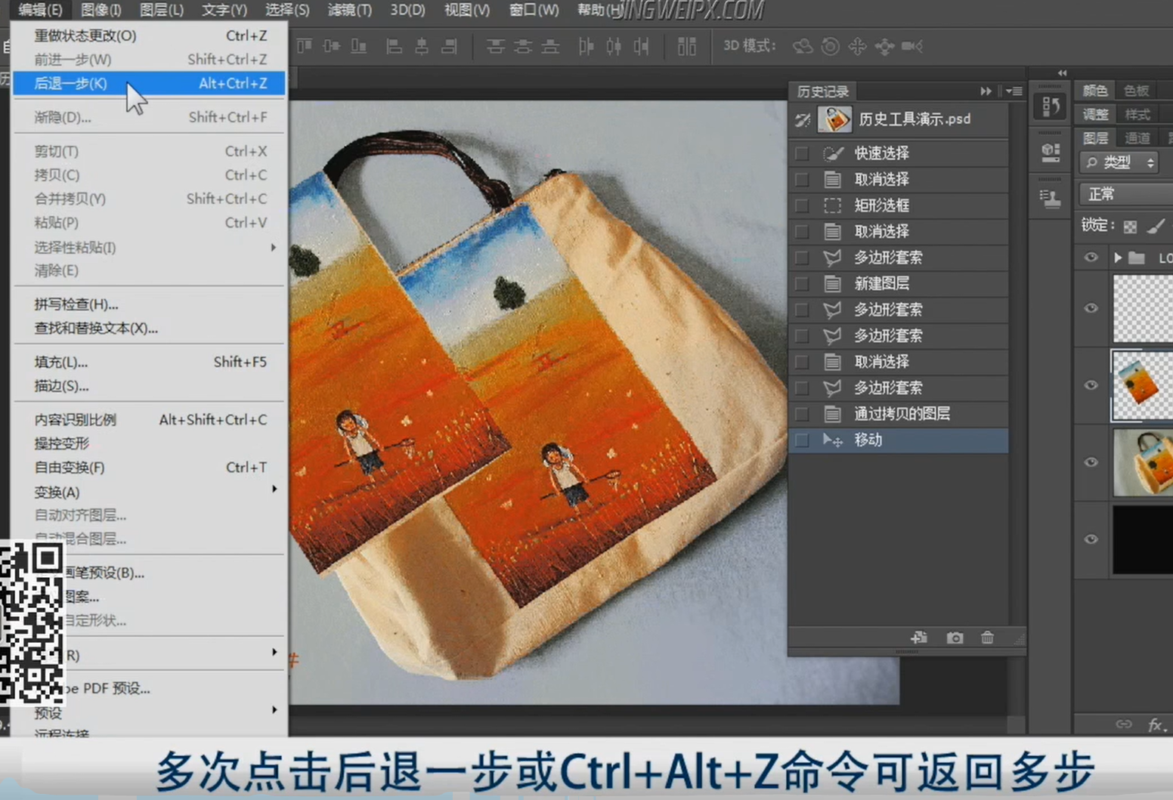The image size is (1173, 800).
Task: Click the align right edges icon
Action: point(449,46)
